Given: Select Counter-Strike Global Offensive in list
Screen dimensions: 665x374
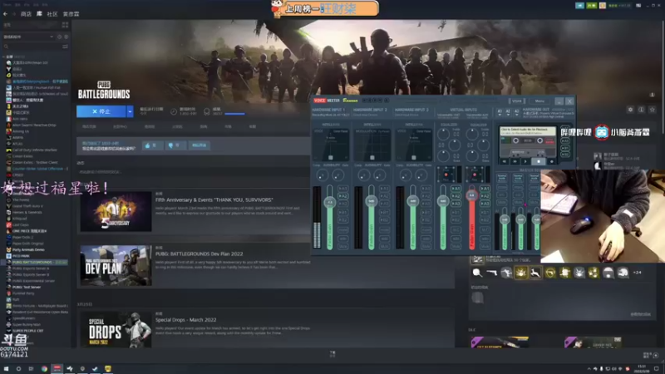Looking at the screenshot, I should point(37,169).
